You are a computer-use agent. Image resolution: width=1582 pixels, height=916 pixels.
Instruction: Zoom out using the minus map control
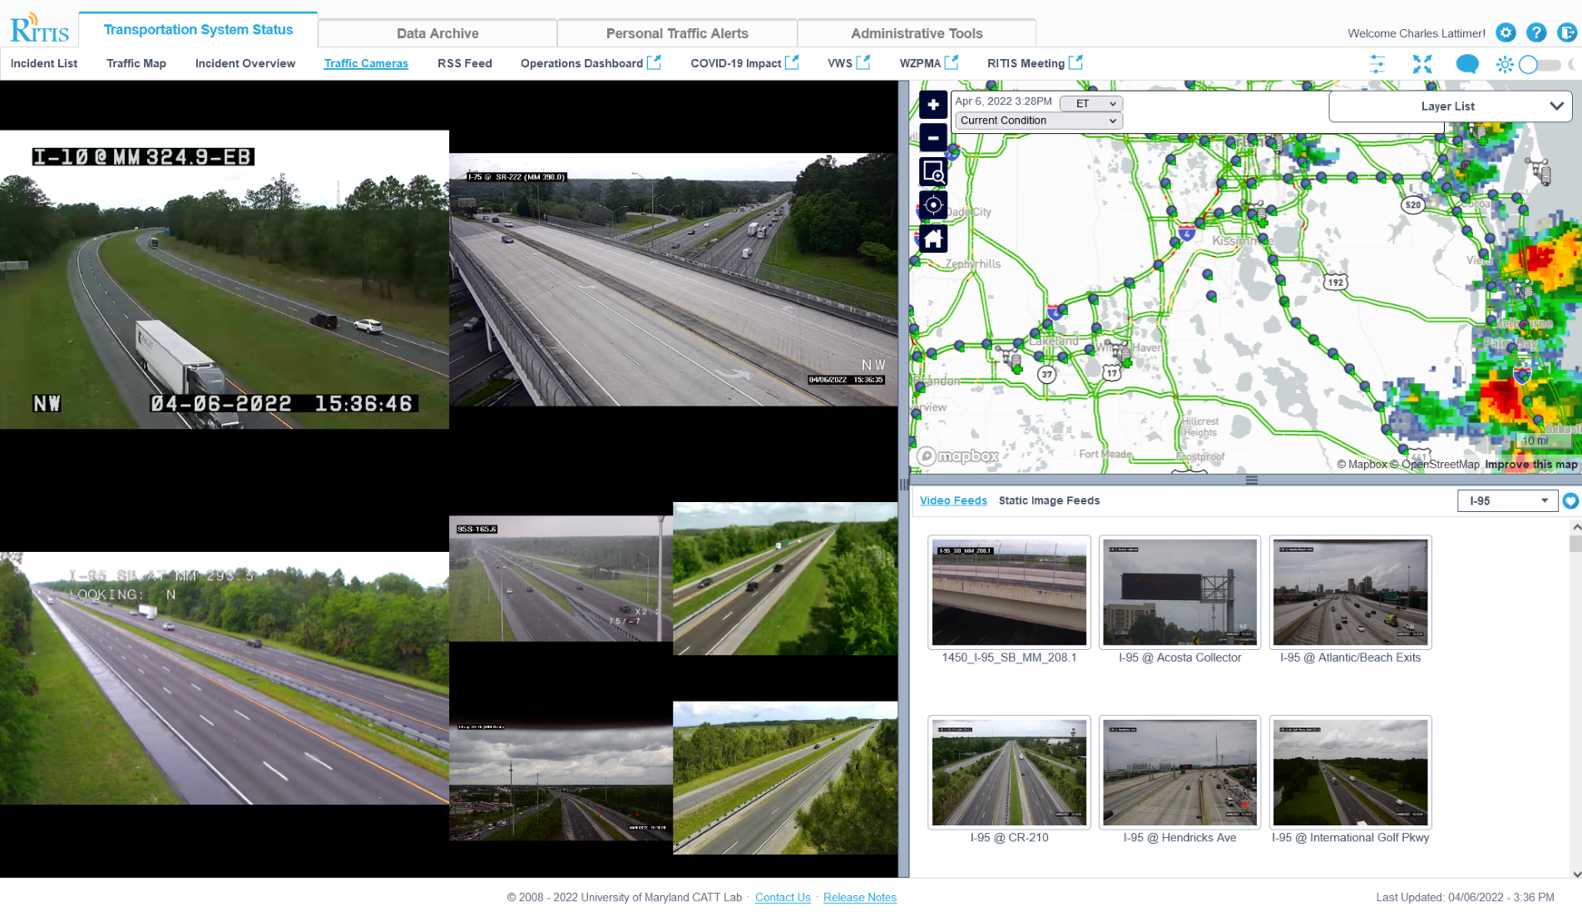coord(933,137)
